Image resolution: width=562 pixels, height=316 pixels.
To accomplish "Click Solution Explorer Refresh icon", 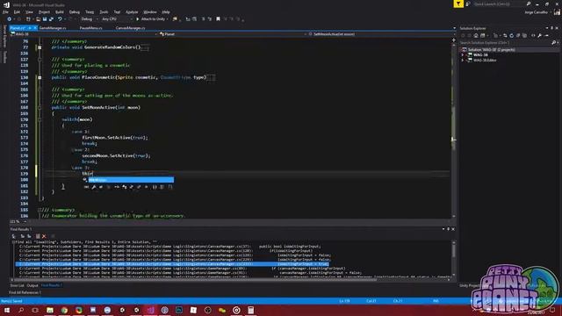I will [x=511, y=35].
